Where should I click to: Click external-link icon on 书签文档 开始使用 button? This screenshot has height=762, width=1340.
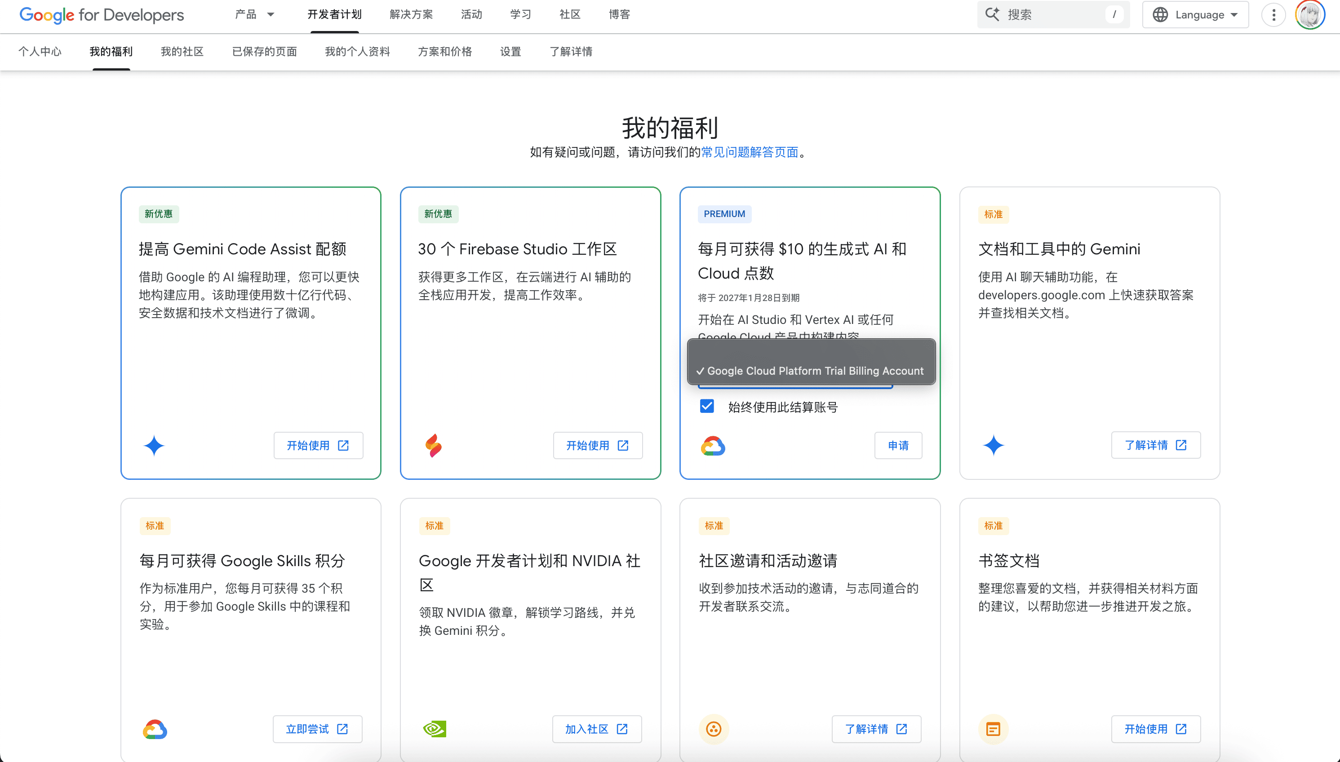point(1181,729)
